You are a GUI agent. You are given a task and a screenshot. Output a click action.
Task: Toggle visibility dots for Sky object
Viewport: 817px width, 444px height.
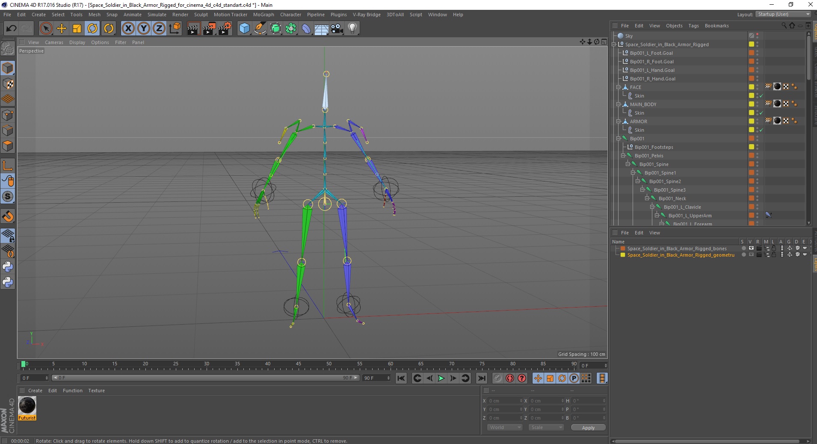757,36
